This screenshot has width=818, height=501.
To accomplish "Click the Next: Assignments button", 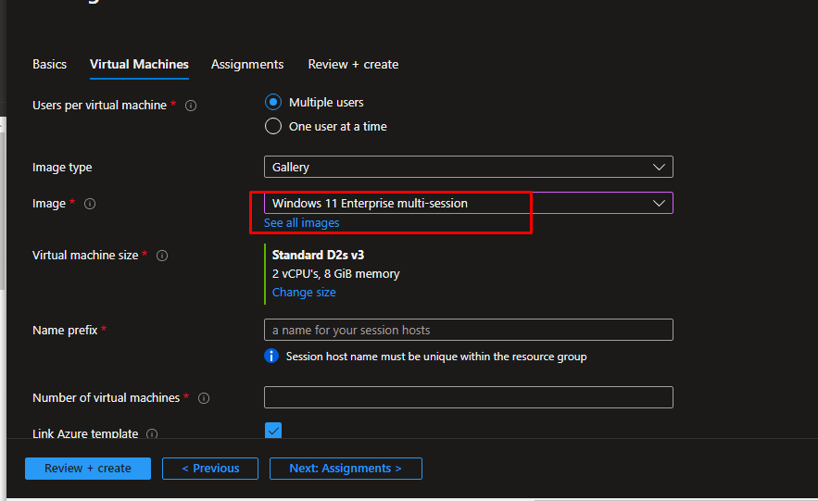I will coord(346,469).
